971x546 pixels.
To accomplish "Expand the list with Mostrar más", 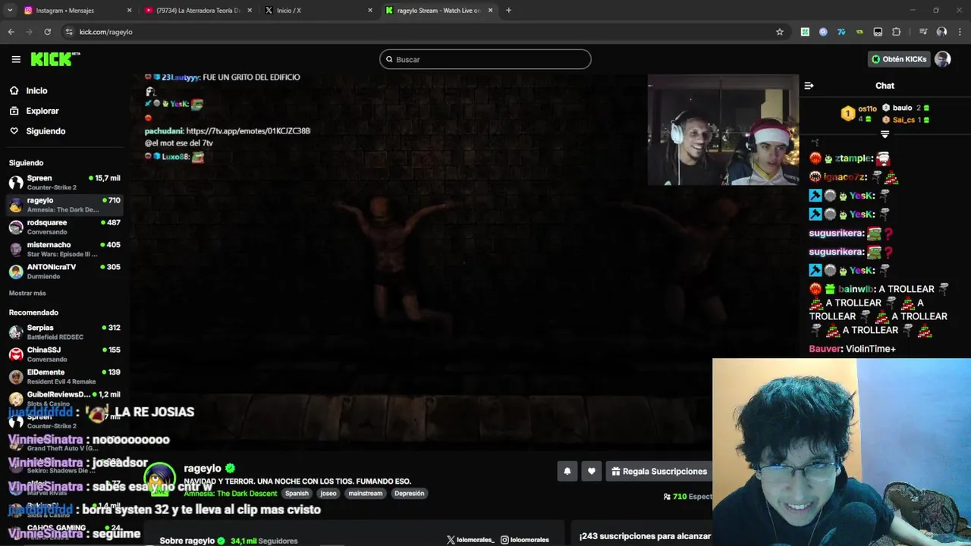I will coord(27,293).
